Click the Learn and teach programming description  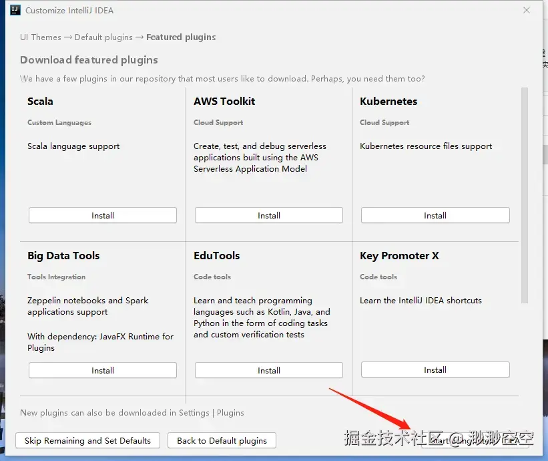(262, 317)
